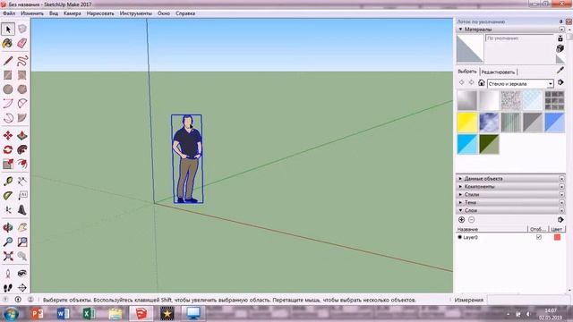Select the 2-Point Arc tool
Viewport: 573px width, 322px height.
click(x=22, y=104)
